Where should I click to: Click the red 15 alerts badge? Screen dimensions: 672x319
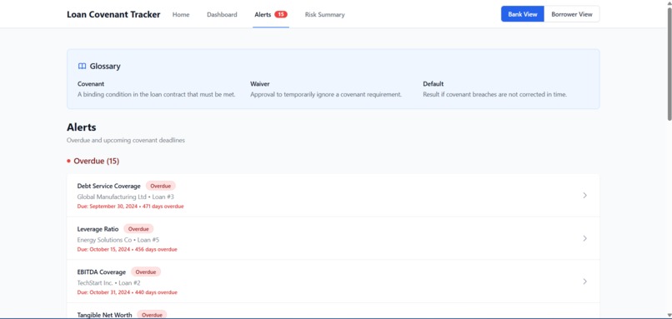pos(281,14)
